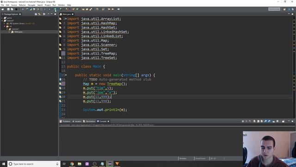Collapse the tutorial1 project node

point(2,20)
